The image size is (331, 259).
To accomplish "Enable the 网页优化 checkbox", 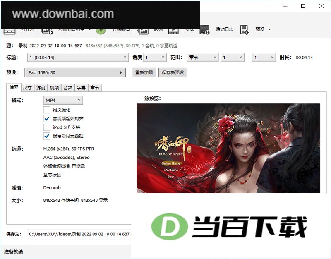I will [47, 110].
